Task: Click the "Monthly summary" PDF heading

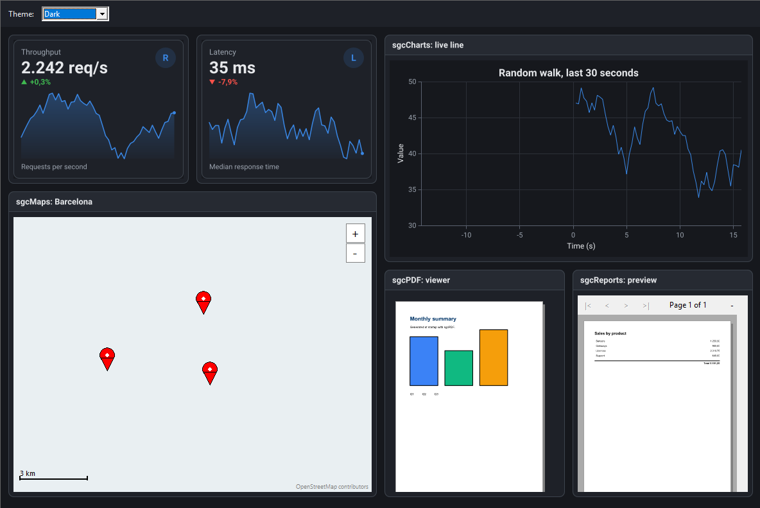Action: pos(433,319)
